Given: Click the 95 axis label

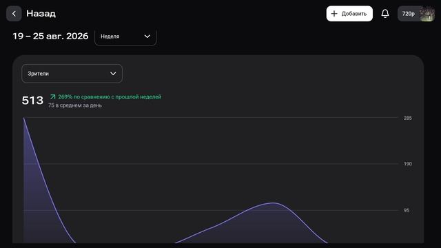Looking at the screenshot, I should 407,210.
